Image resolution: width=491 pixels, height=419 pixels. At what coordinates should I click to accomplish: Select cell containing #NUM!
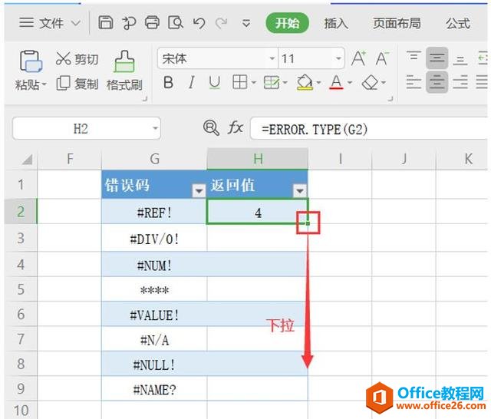click(154, 266)
